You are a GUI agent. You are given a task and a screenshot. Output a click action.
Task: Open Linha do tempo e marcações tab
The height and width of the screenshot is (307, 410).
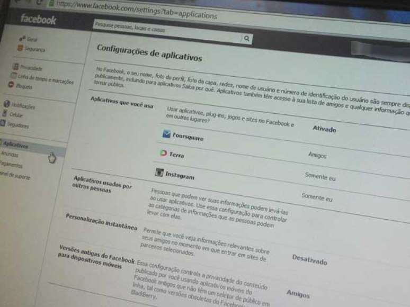coord(46,79)
